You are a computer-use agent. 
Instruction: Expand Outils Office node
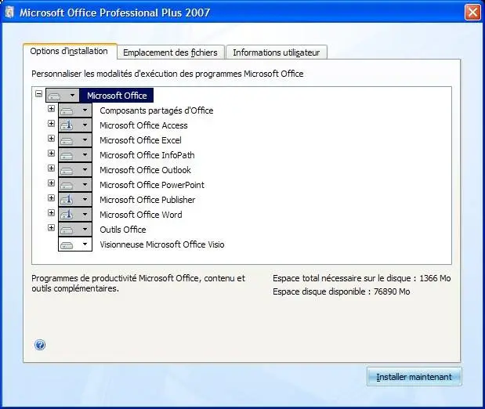point(52,228)
